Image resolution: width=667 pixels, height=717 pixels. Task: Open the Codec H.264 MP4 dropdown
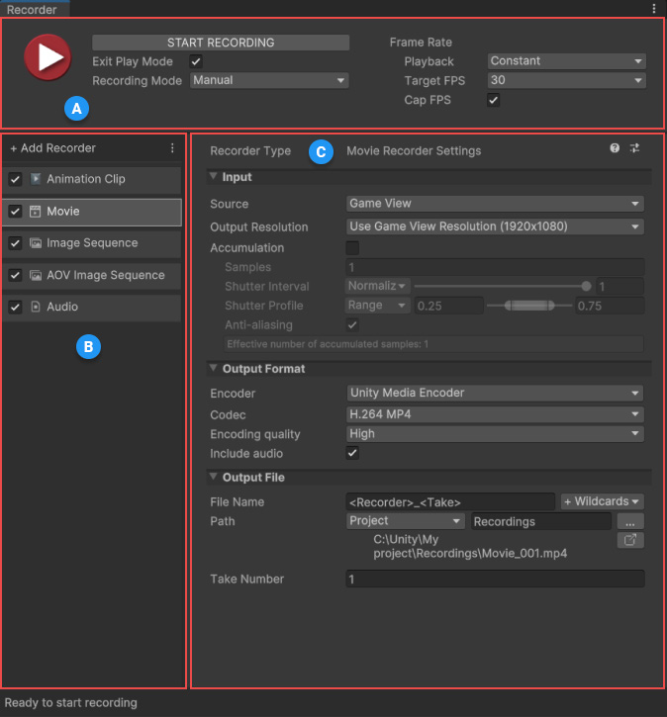(x=495, y=414)
